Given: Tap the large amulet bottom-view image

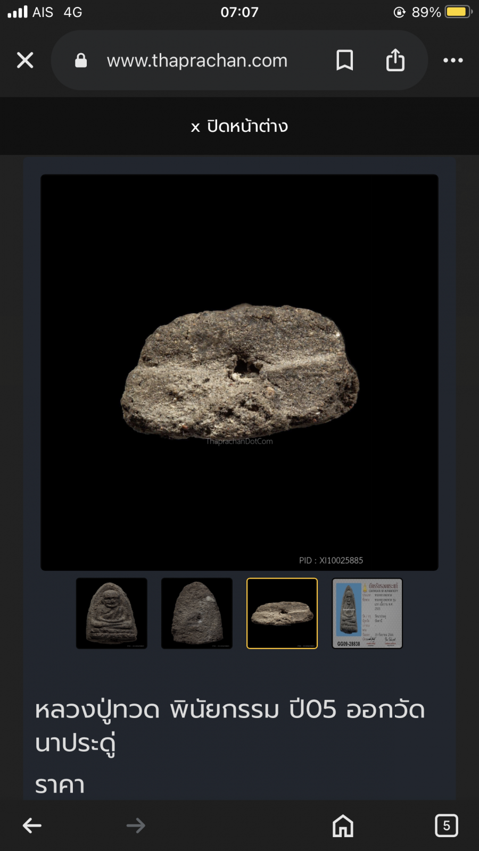Looking at the screenshot, I should [240, 372].
